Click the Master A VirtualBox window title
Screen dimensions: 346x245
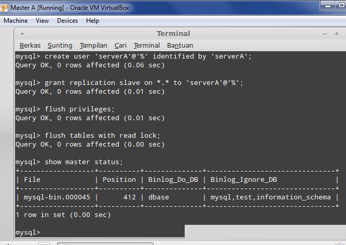point(70,8)
